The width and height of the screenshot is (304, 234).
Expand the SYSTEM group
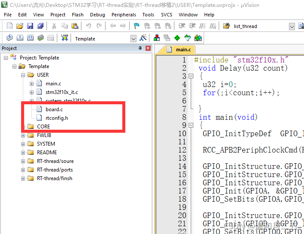[x=23, y=144]
